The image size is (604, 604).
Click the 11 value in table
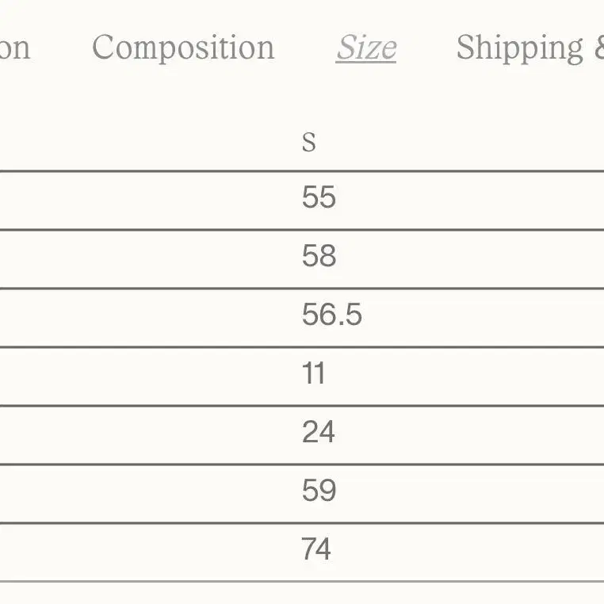click(314, 373)
